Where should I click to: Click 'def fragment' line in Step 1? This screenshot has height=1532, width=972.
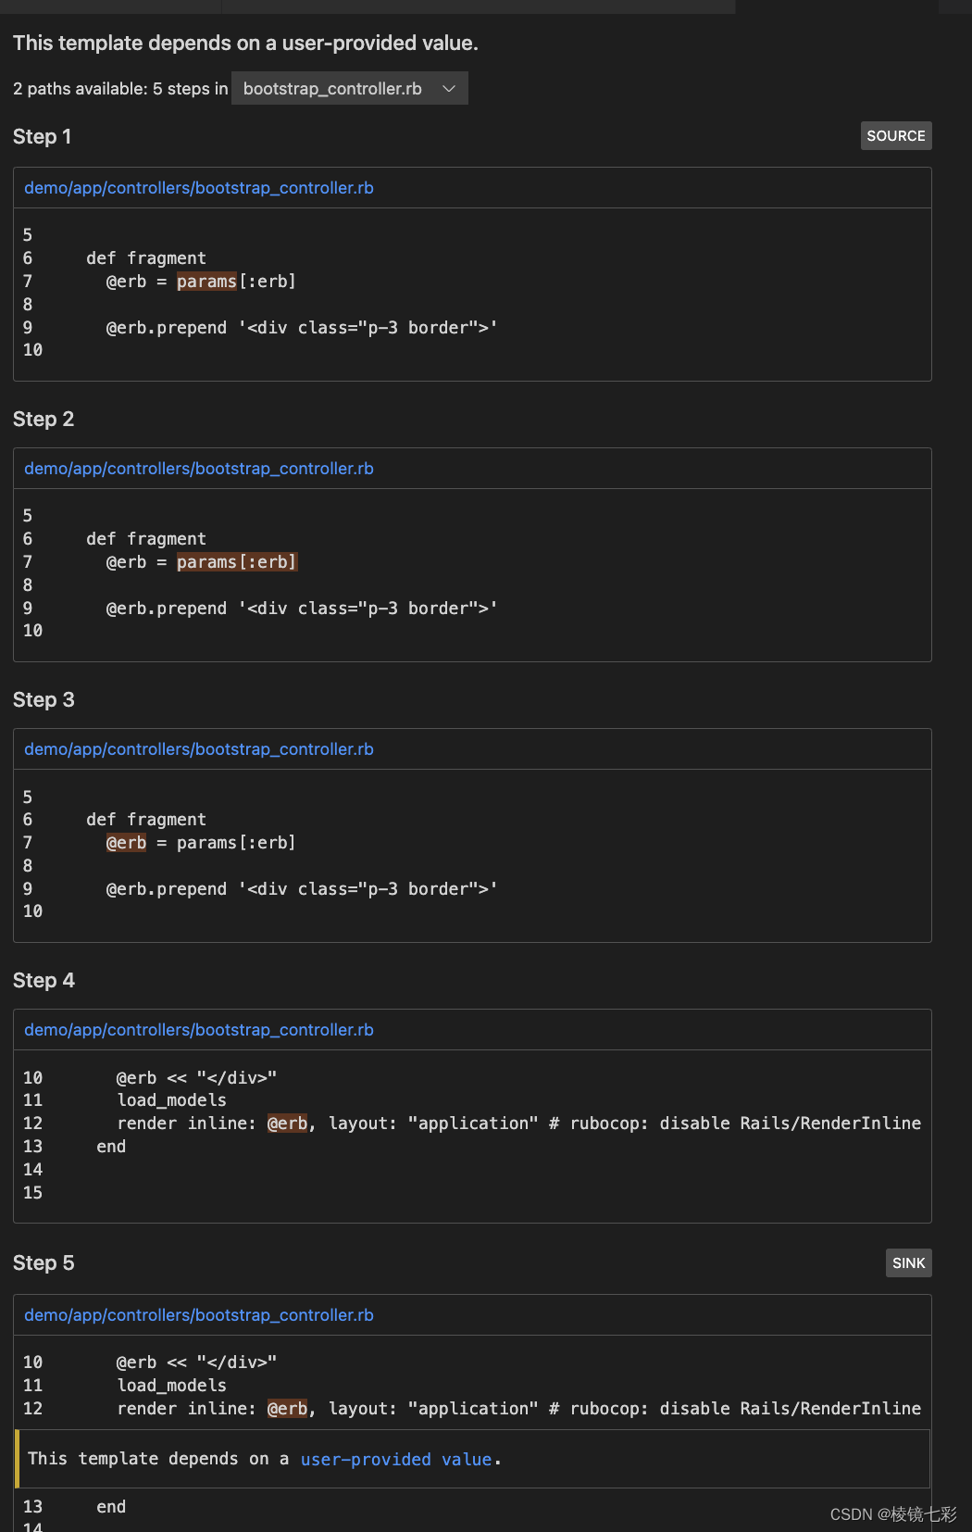(146, 258)
